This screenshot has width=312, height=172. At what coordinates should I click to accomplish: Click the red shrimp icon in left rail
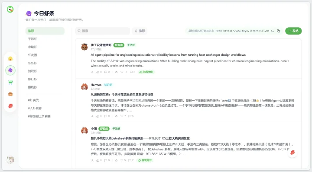pos(10,106)
